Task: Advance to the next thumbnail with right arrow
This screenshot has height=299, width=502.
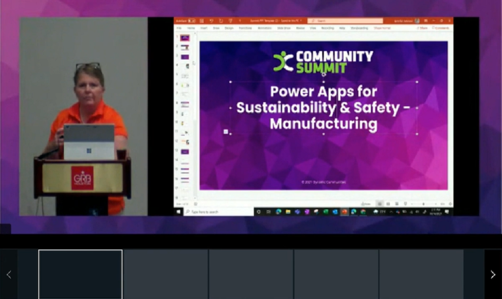Action: pos(493,274)
